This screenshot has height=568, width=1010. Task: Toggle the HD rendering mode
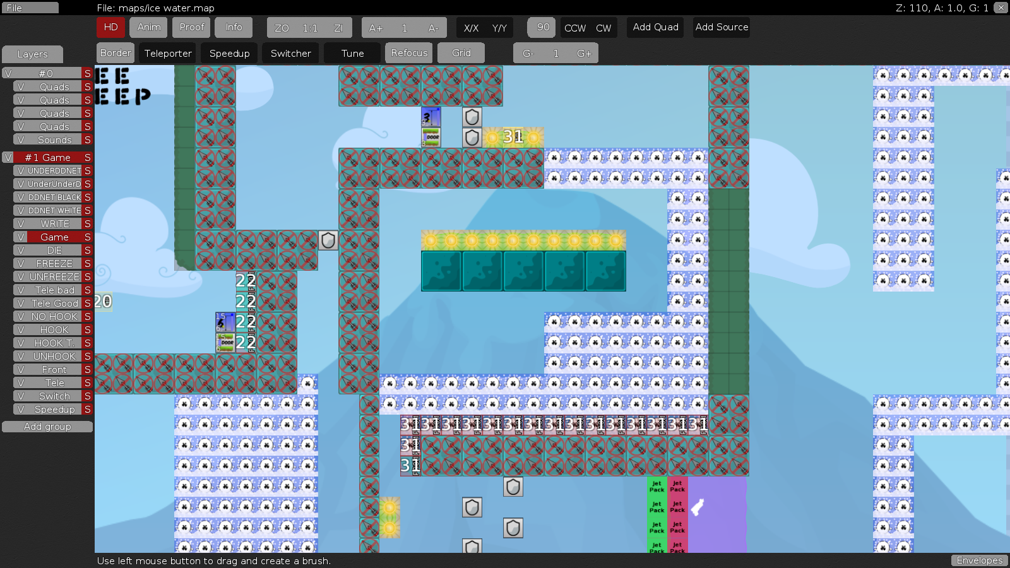tap(110, 27)
